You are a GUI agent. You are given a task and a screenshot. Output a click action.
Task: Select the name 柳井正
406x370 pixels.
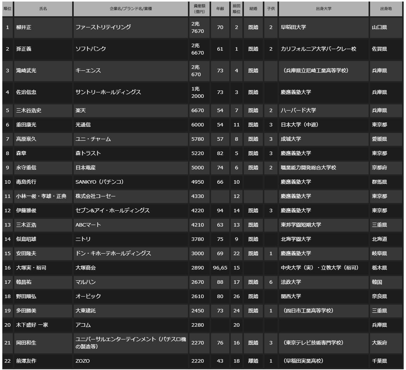(x=24, y=27)
